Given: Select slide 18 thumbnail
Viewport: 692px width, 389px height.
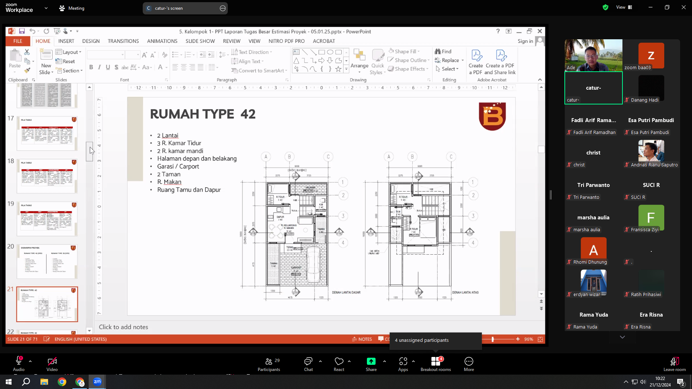Looking at the screenshot, I should 47,176.
